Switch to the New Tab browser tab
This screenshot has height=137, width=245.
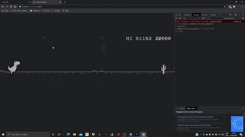pos(16,2)
